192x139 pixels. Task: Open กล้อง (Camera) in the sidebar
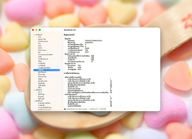[x=40, y=61]
